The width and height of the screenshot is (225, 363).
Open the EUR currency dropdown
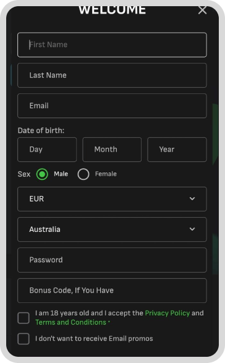pyautogui.click(x=112, y=199)
